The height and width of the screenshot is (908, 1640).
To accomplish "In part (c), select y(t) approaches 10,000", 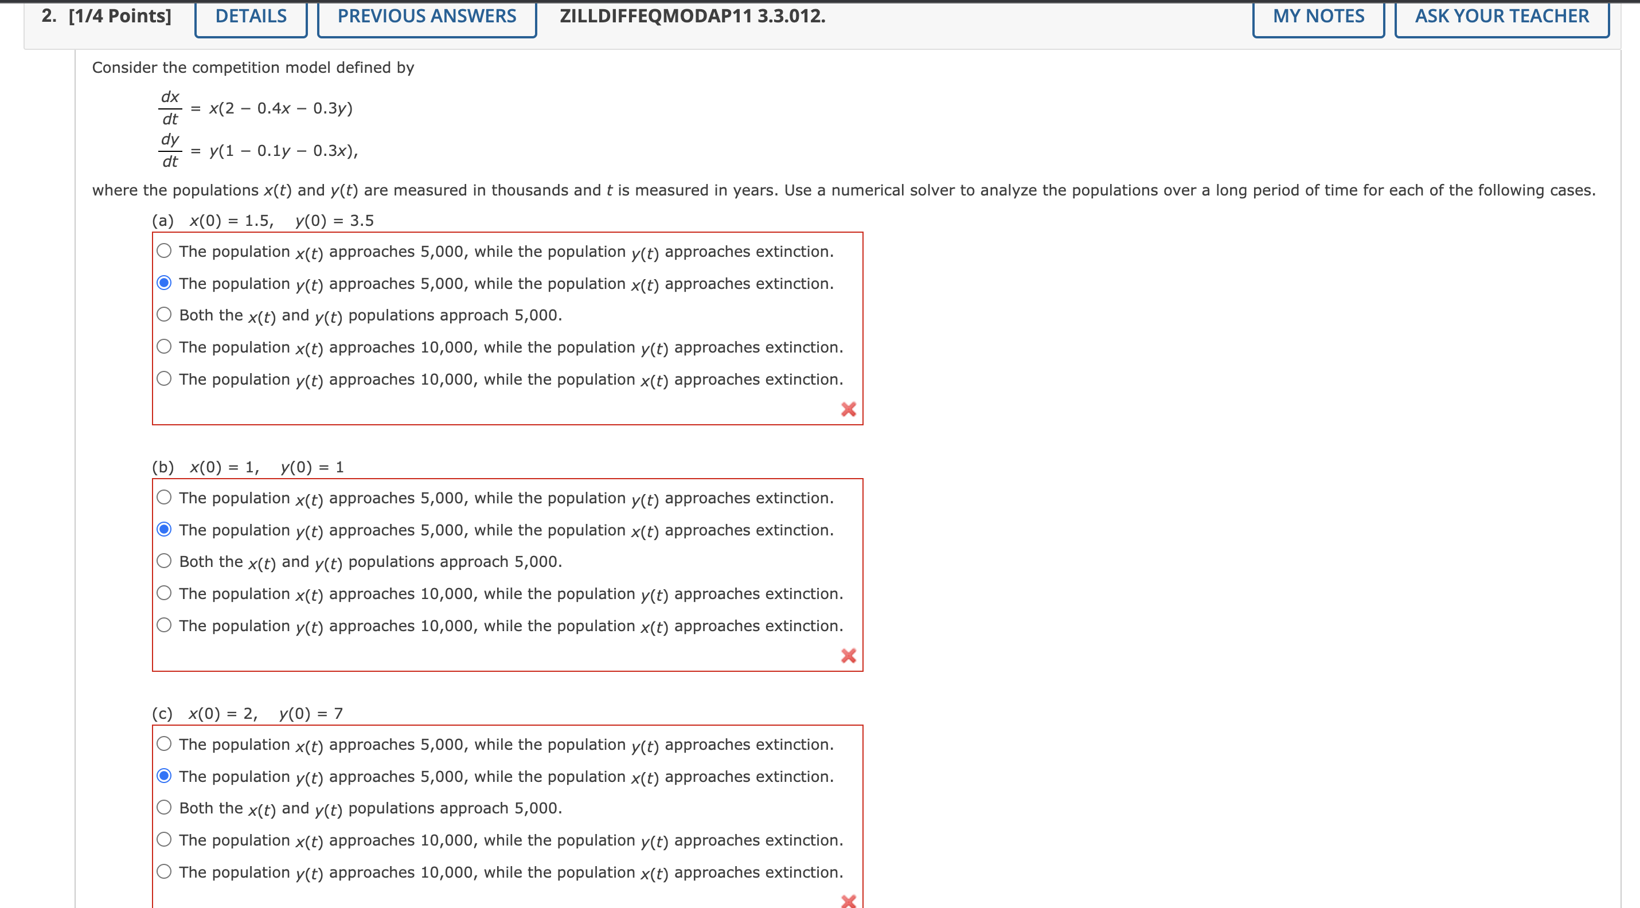I will [164, 871].
